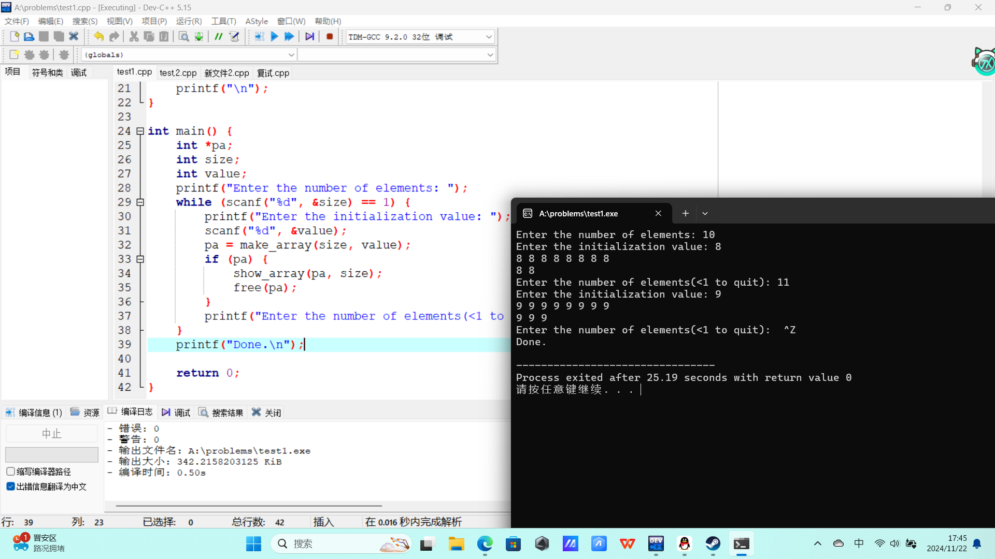Open the TDM-GCC compiler set dropdown

click(488, 37)
